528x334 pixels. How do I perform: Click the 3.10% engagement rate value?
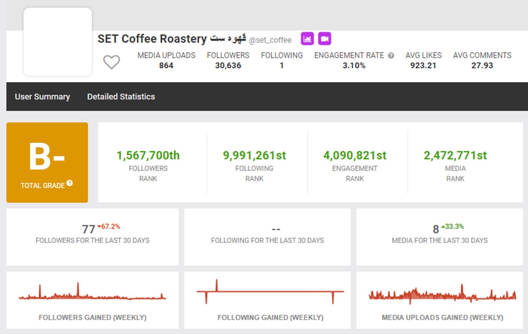pos(354,66)
